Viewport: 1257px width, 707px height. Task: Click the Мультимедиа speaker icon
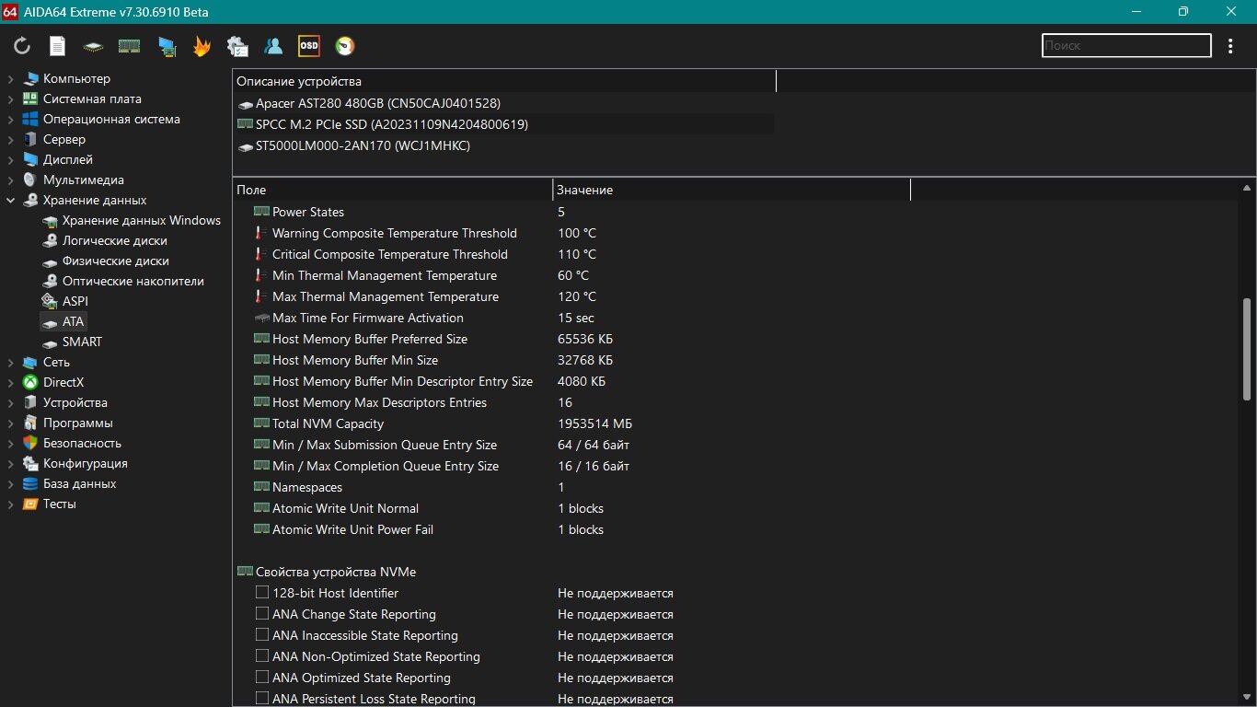[x=30, y=180]
